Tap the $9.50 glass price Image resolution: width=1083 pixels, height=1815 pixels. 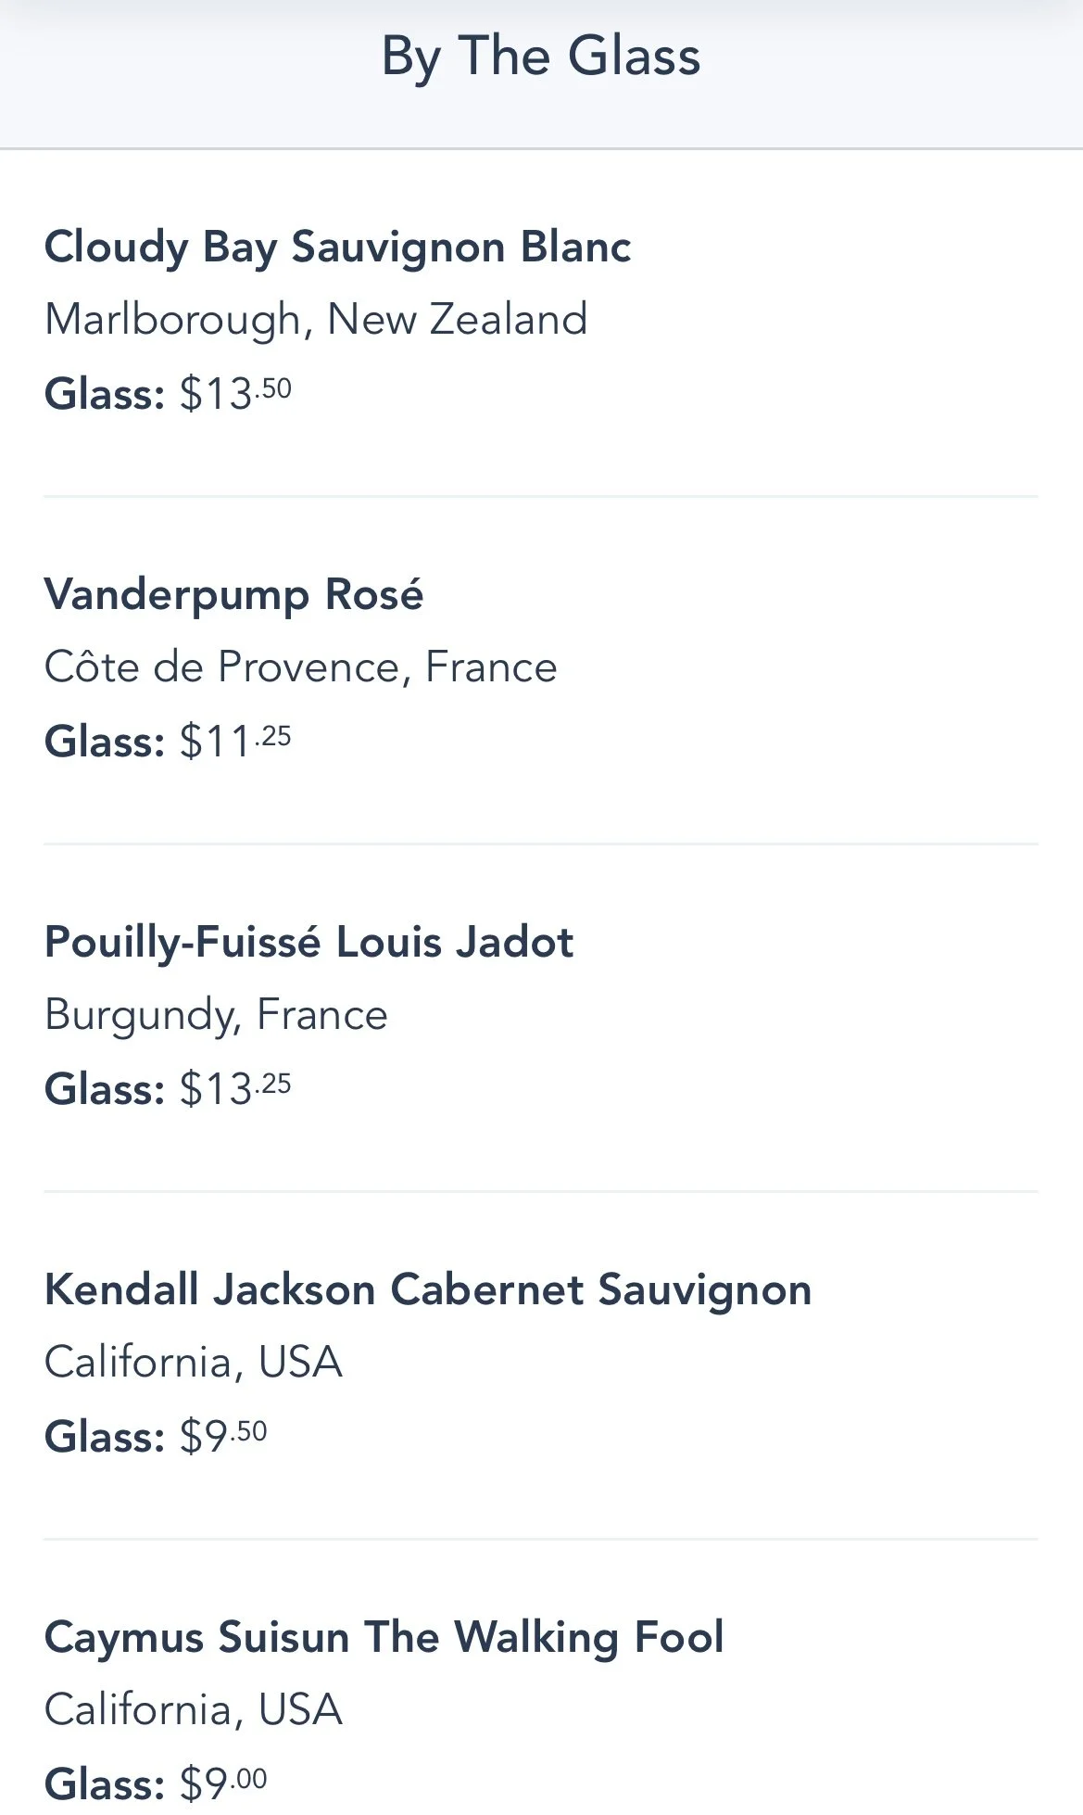pos(223,1436)
